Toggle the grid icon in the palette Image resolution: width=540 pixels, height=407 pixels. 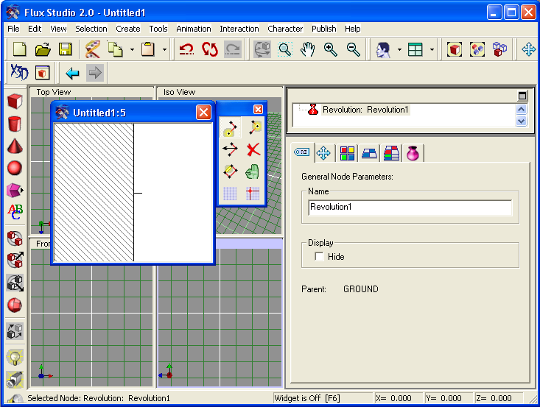click(230, 194)
